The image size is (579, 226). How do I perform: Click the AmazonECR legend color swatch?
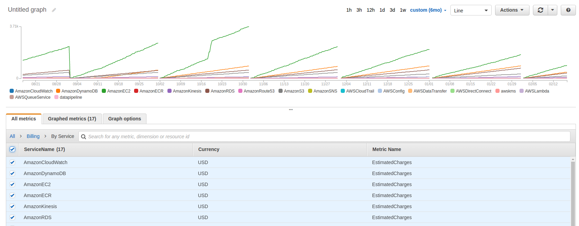[136, 91]
